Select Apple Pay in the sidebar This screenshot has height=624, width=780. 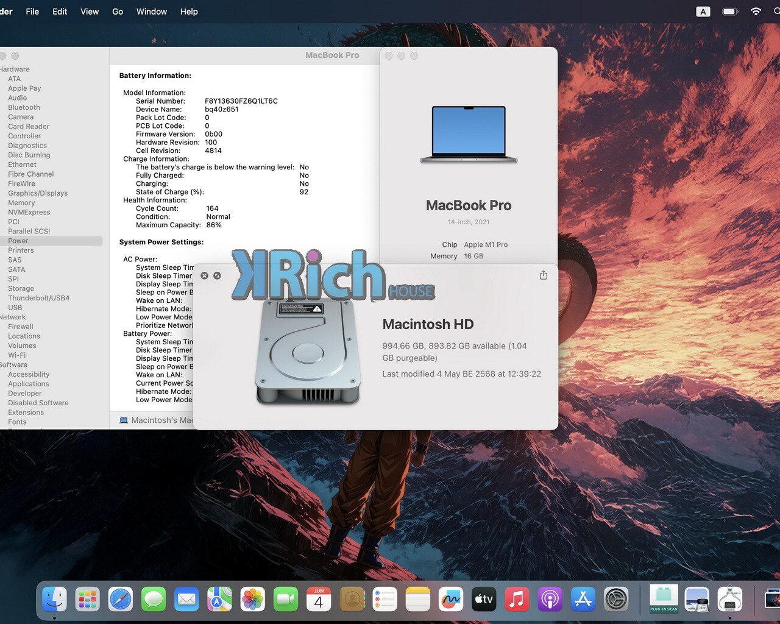[24, 88]
